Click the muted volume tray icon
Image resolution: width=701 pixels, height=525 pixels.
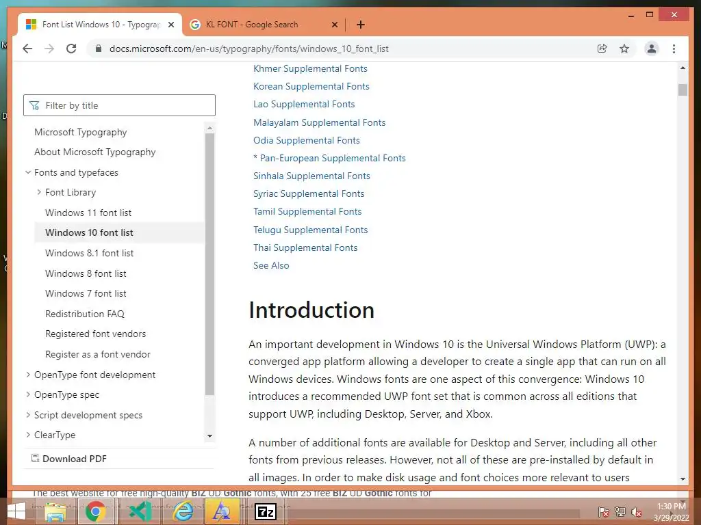point(637,512)
